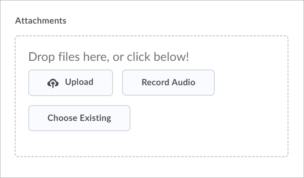The height and width of the screenshot is (178, 304).
Task: Click the Record Audio button
Action: 168,82
